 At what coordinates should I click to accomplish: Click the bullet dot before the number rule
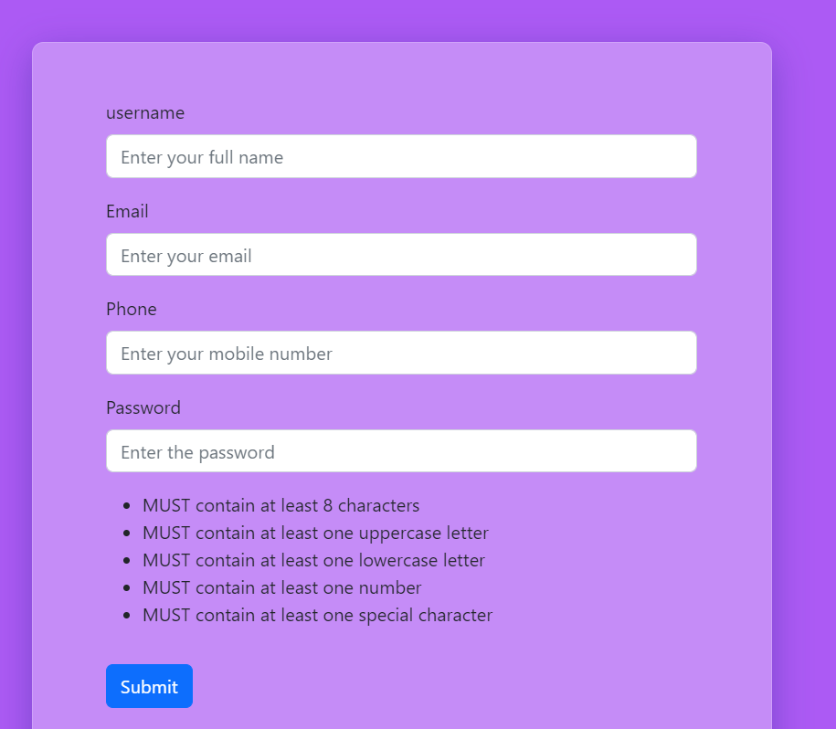point(126,587)
